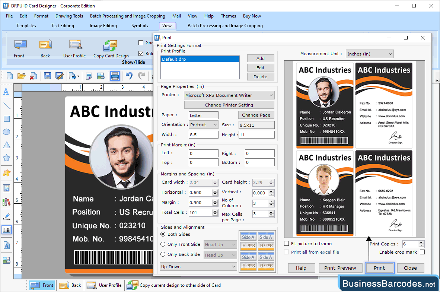Click the Height input field
The image size is (440, 292).
(256, 135)
